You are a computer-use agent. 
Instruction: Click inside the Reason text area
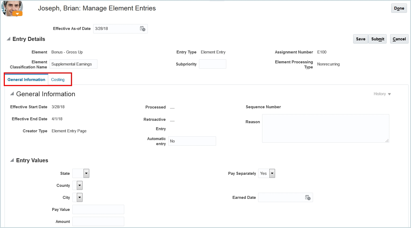click(325, 128)
